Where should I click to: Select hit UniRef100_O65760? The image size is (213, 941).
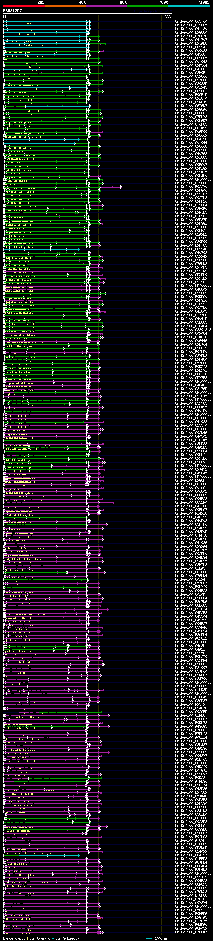(191, 22)
